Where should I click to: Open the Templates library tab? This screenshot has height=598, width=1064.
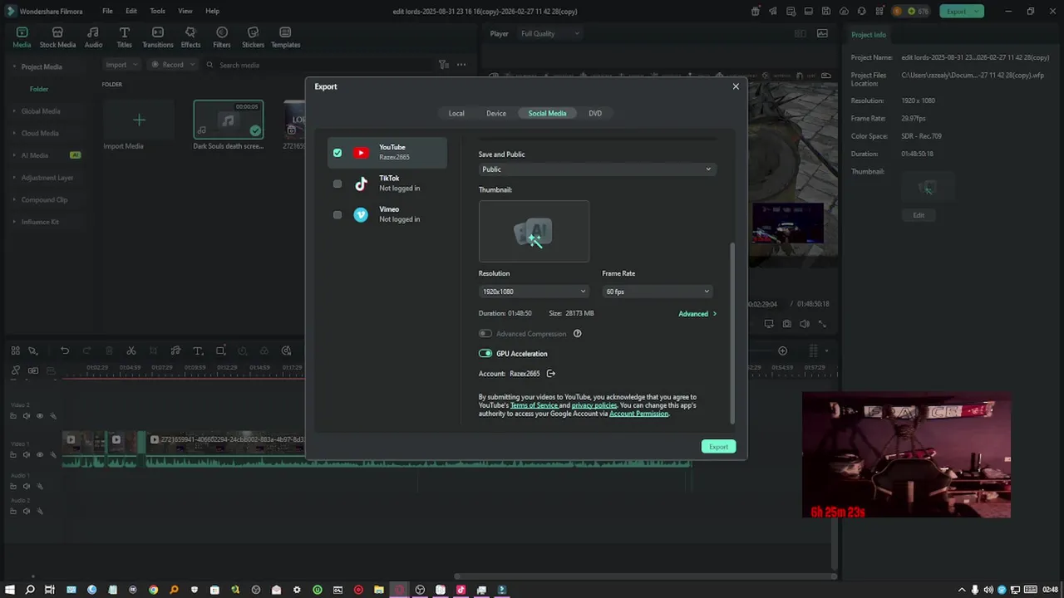pyautogui.click(x=285, y=37)
